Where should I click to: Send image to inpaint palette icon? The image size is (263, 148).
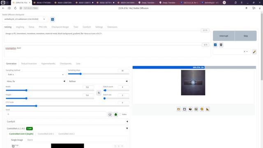point(202,109)
